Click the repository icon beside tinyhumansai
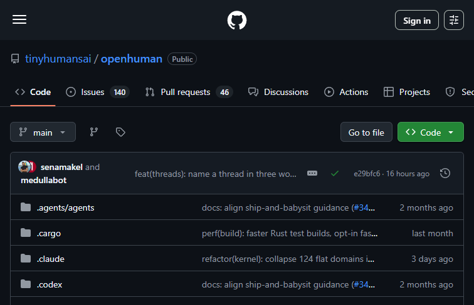Viewport: 474px width, 305px height. (x=15, y=59)
